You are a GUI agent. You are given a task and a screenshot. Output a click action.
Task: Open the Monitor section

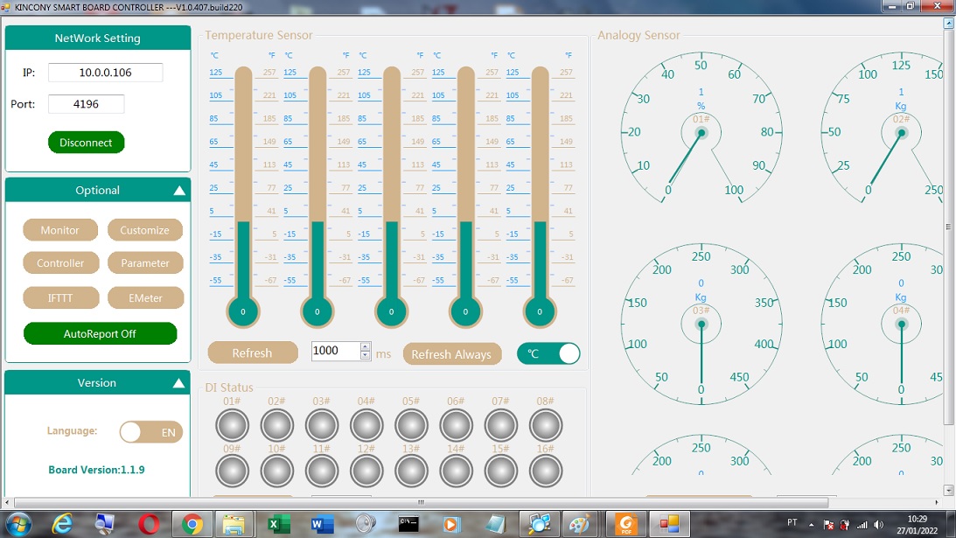click(59, 230)
